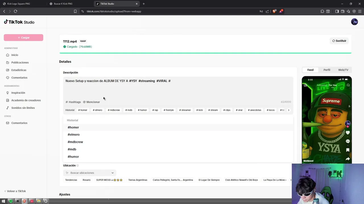
Task: Open Inicio in the sidebar
Action: tap(15, 55)
